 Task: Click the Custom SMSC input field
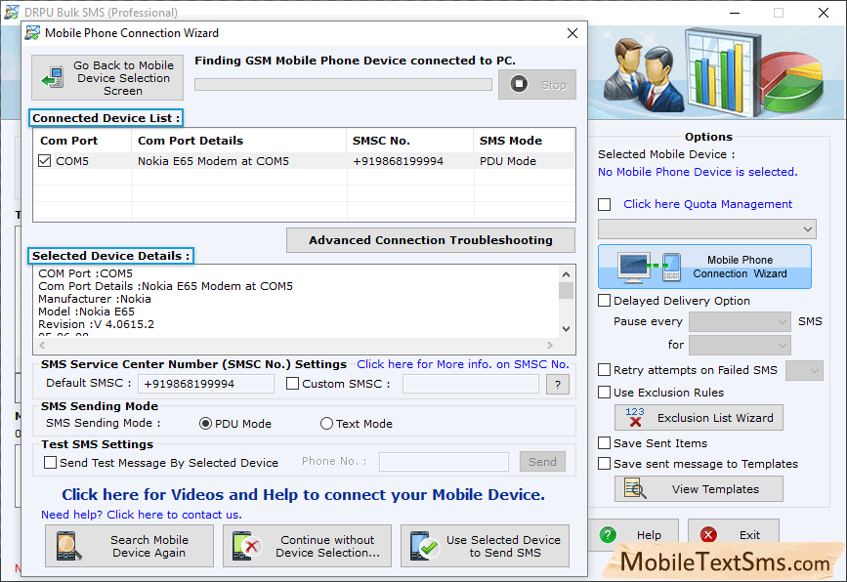(x=471, y=384)
